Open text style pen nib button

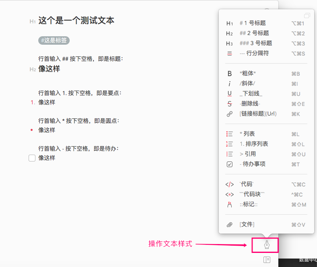coord(267,245)
